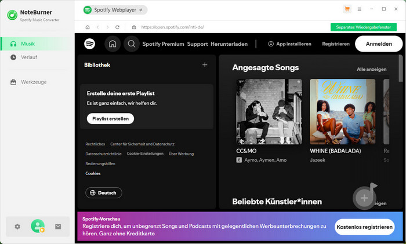Open the Musik section in sidebar
Image resolution: width=406 pixels, height=244 pixels.
pos(37,43)
